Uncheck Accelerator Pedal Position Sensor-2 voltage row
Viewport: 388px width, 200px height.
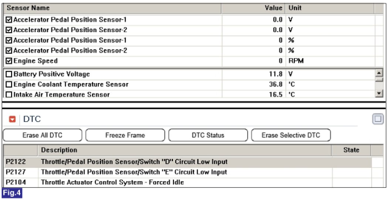(x=9, y=30)
